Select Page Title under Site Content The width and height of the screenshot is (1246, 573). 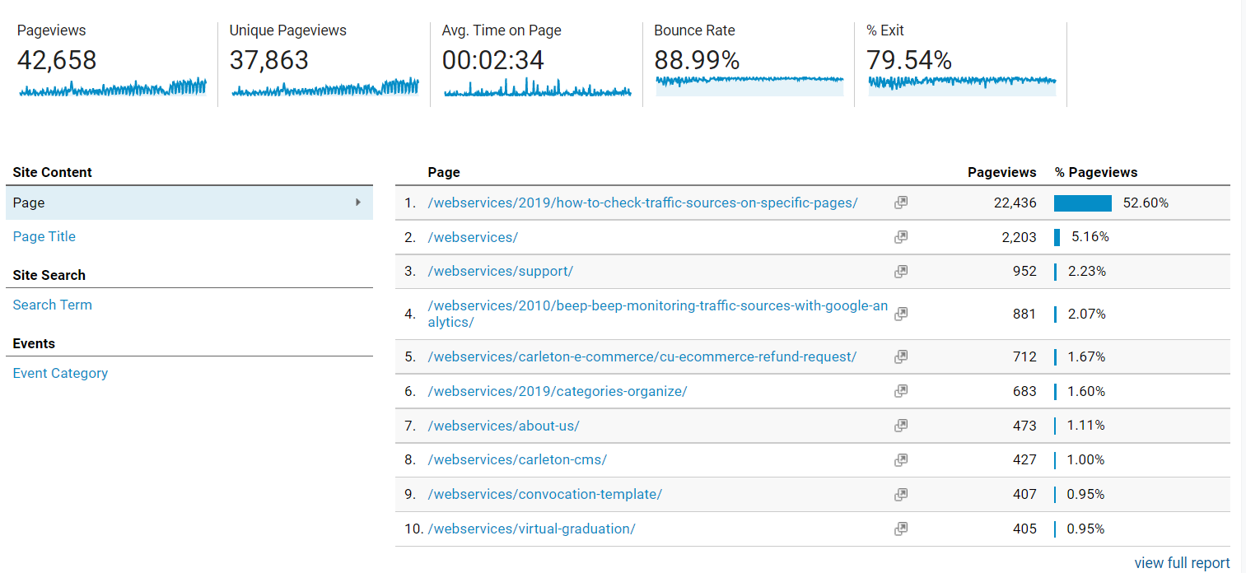coord(44,236)
